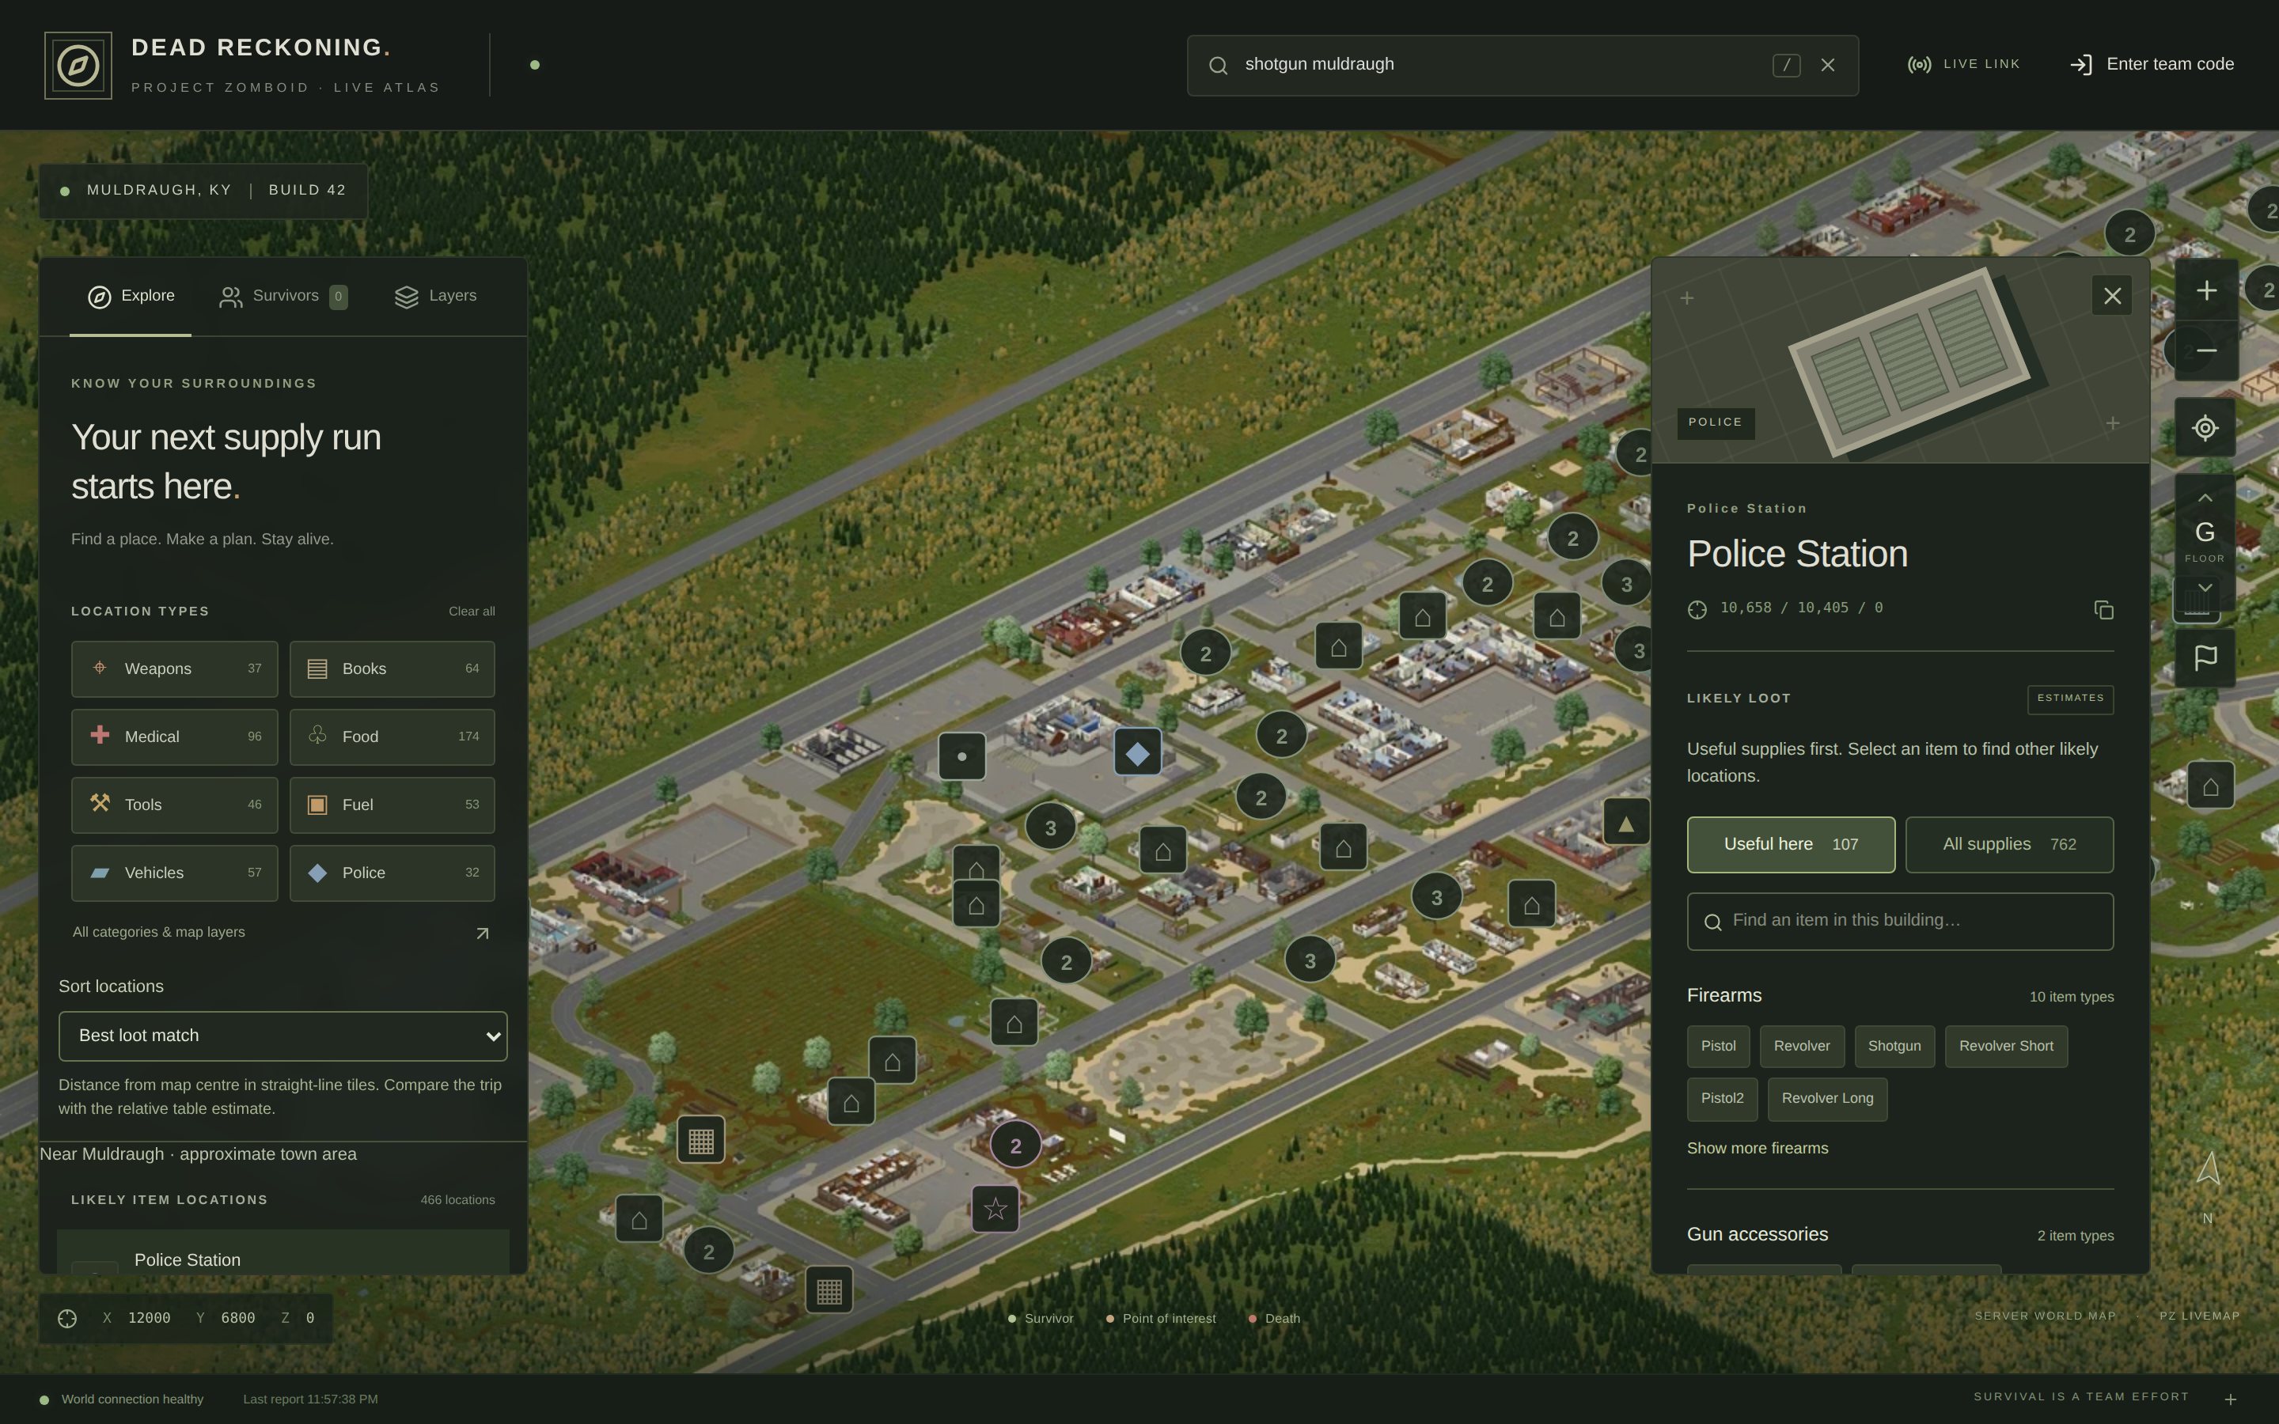Toggle the Vehicles location type filter
Image resolution: width=2279 pixels, height=1424 pixels.
(x=174, y=873)
